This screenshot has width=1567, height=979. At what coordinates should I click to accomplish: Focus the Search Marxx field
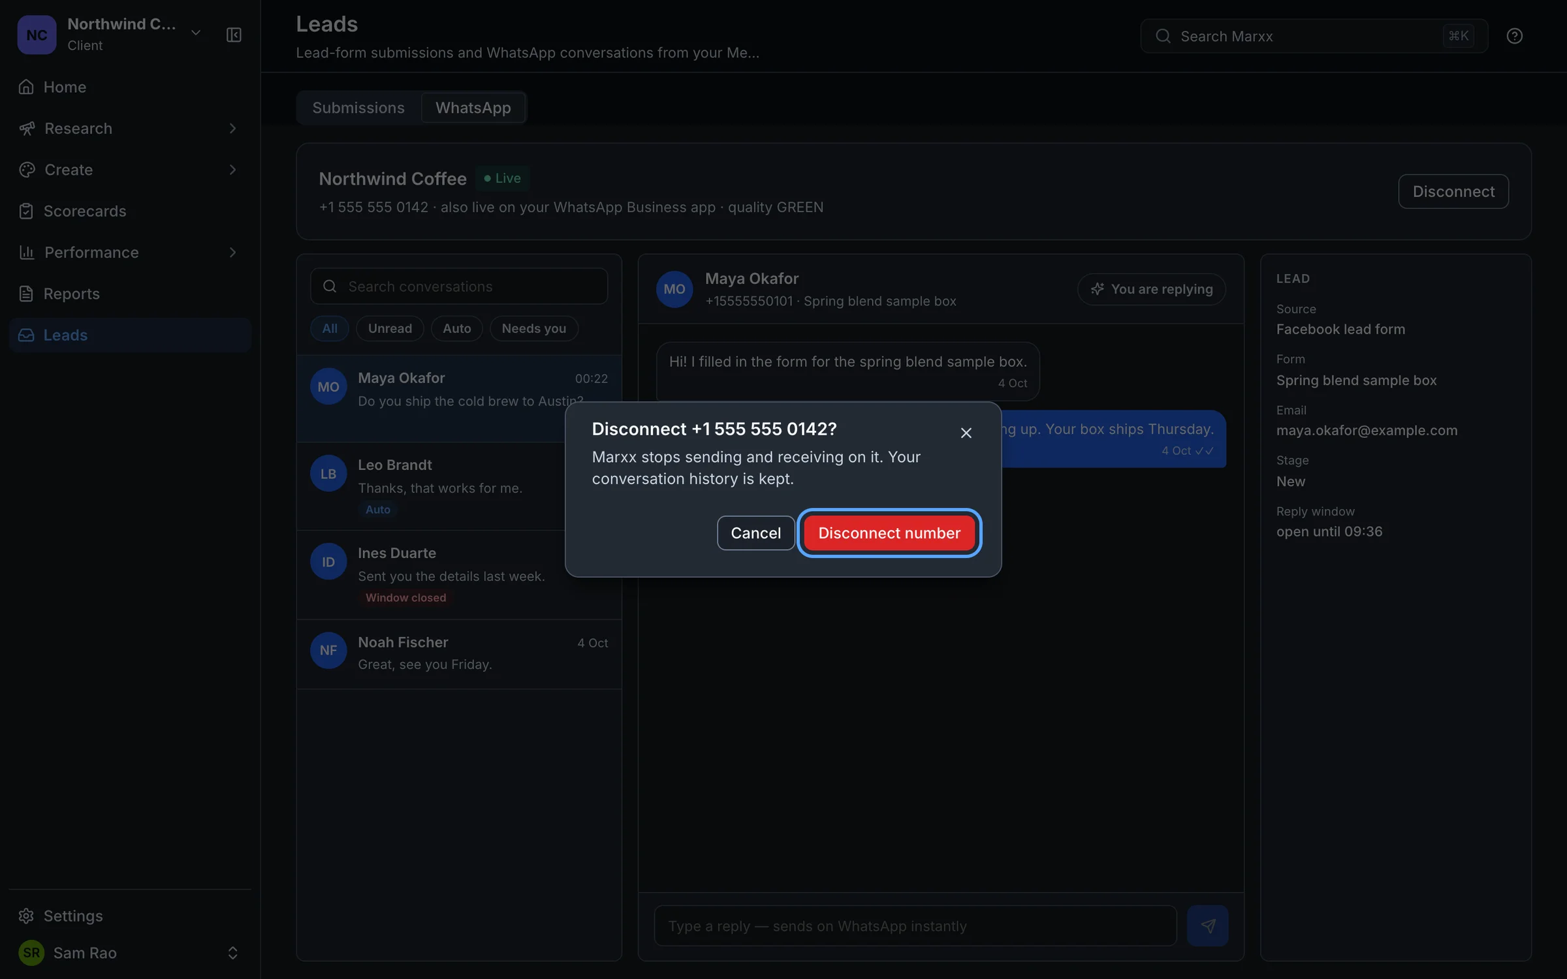1314,36
